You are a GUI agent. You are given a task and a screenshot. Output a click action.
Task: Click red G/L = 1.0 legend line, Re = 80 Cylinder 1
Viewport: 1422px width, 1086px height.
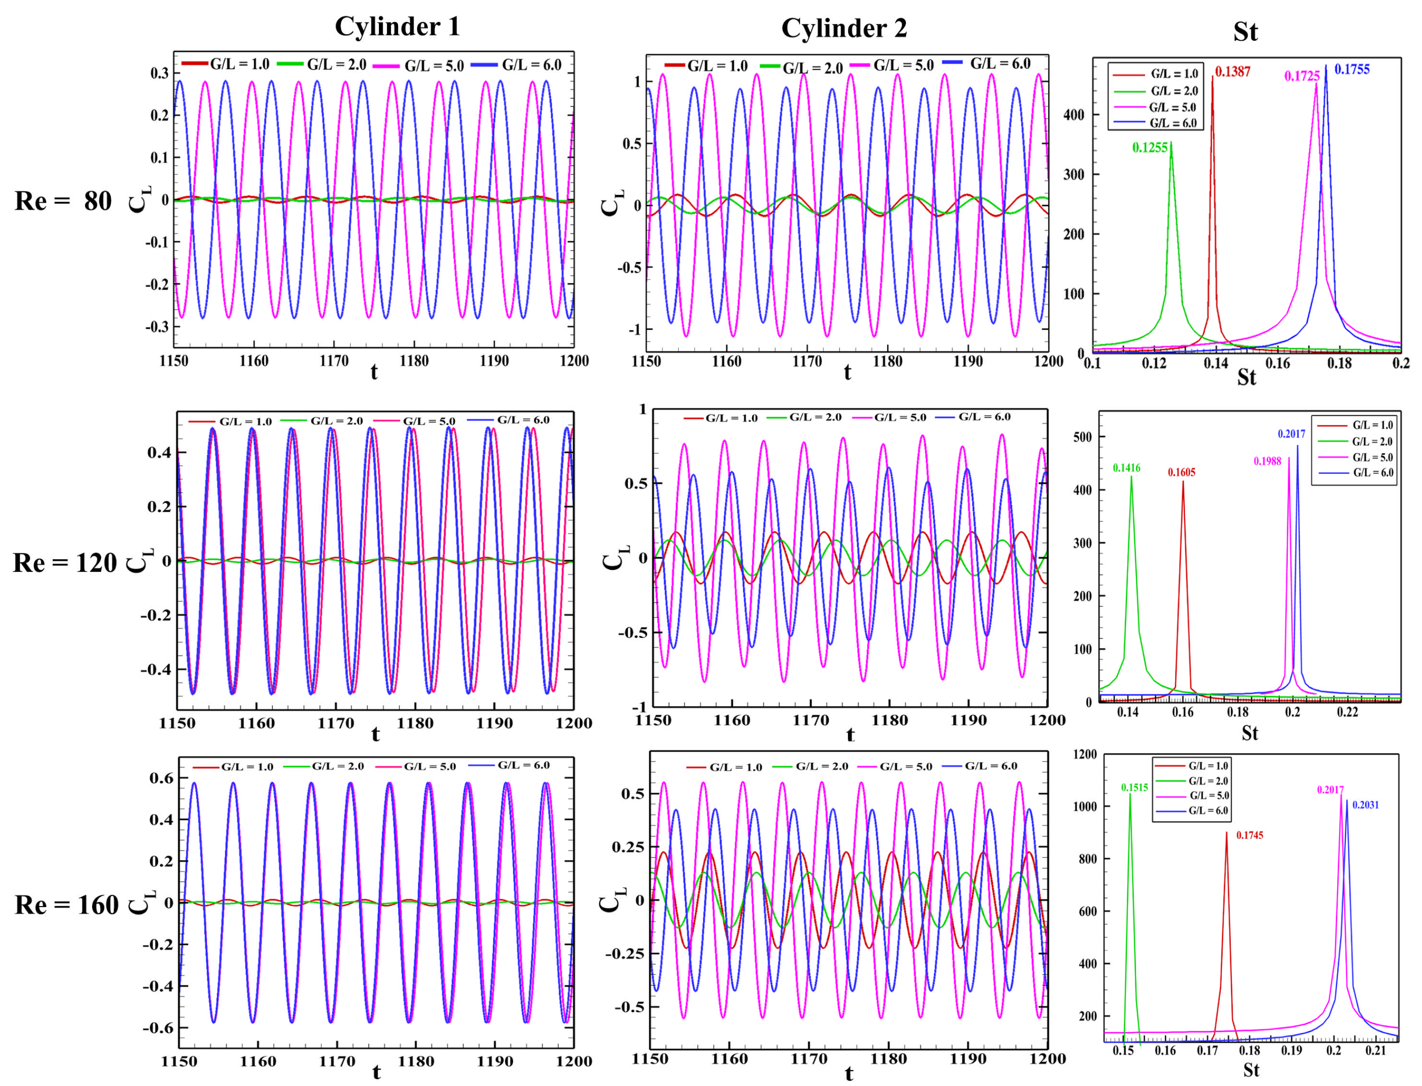(195, 63)
